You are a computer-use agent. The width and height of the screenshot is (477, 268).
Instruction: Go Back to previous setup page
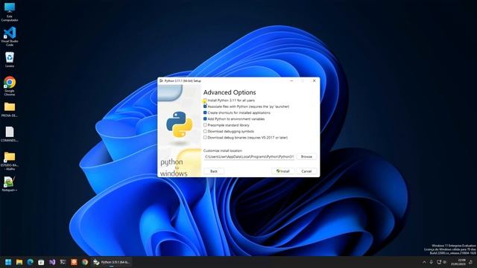point(214,171)
